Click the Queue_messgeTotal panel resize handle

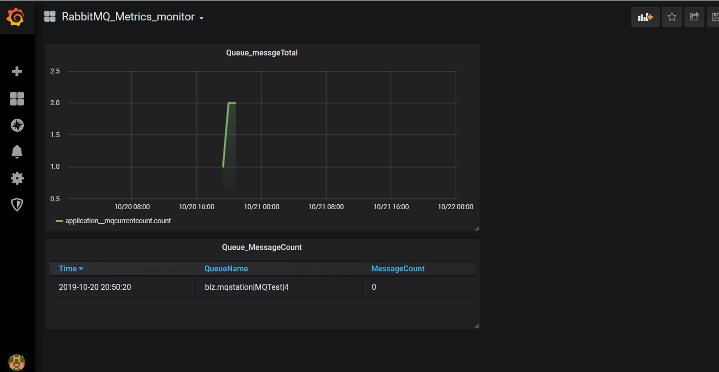477,229
